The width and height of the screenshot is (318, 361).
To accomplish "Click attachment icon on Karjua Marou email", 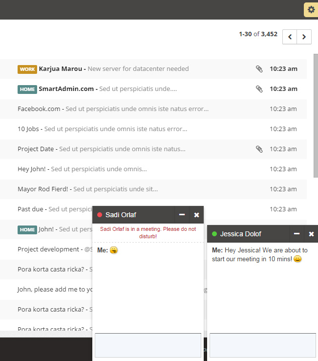I will point(259,69).
